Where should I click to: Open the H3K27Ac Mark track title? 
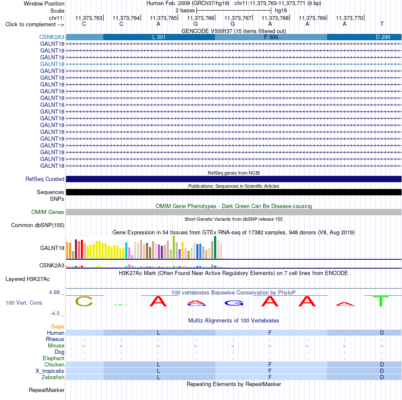(234, 273)
